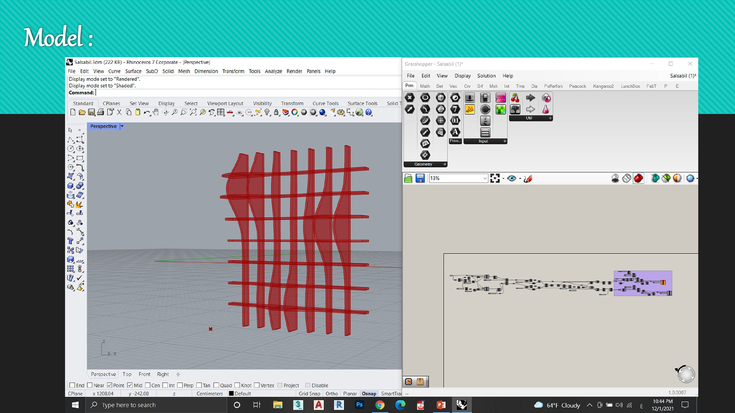Screen dimensions: 735x413
Task: Expand the Util panel in Grasshopper toolbar
Action: 550,118
